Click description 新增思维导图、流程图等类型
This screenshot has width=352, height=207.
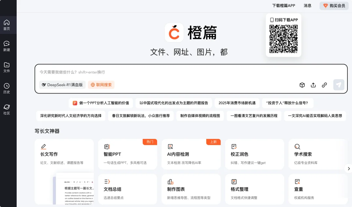[x=189, y=198]
